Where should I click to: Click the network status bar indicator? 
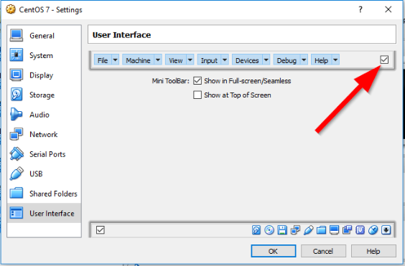click(x=295, y=230)
